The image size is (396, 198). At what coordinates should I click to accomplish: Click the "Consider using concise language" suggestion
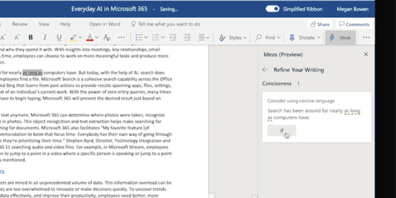(301, 101)
